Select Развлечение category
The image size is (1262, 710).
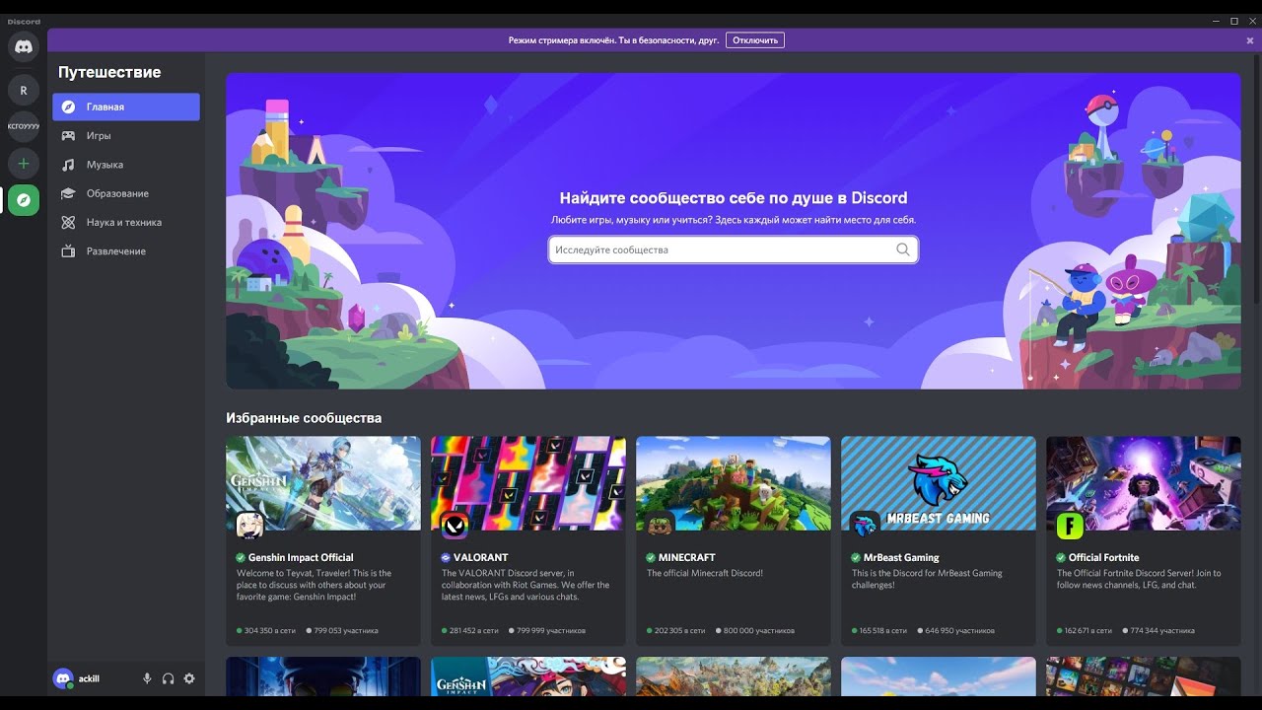point(126,251)
